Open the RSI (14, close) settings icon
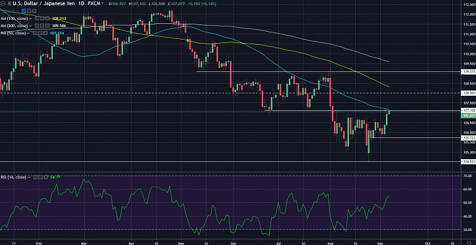The image size is (476, 245). pyautogui.click(x=40, y=177)
